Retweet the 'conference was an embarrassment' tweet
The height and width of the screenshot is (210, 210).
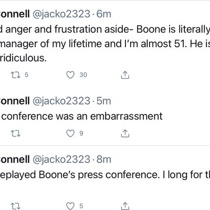(x=16, y=134)
